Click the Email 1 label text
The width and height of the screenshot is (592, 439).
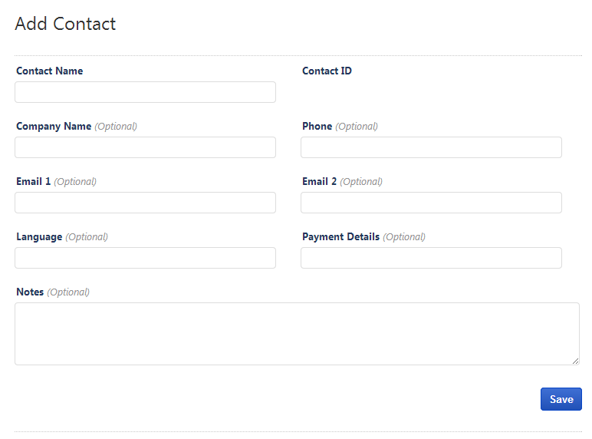coord(34,181)
